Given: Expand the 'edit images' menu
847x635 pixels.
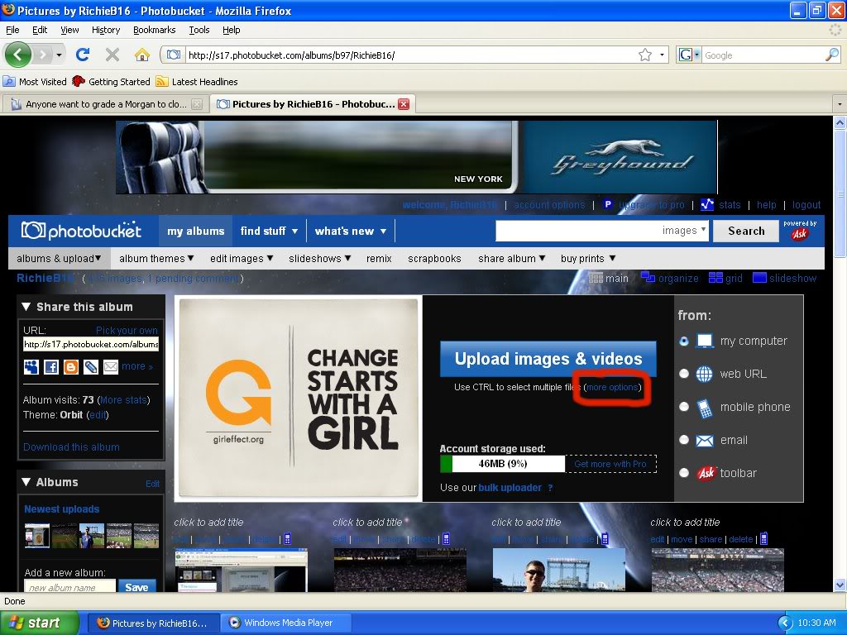Looking at the screenshot, I should click(x=242, y=259).
